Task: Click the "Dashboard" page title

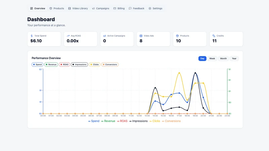Action: 41,19
